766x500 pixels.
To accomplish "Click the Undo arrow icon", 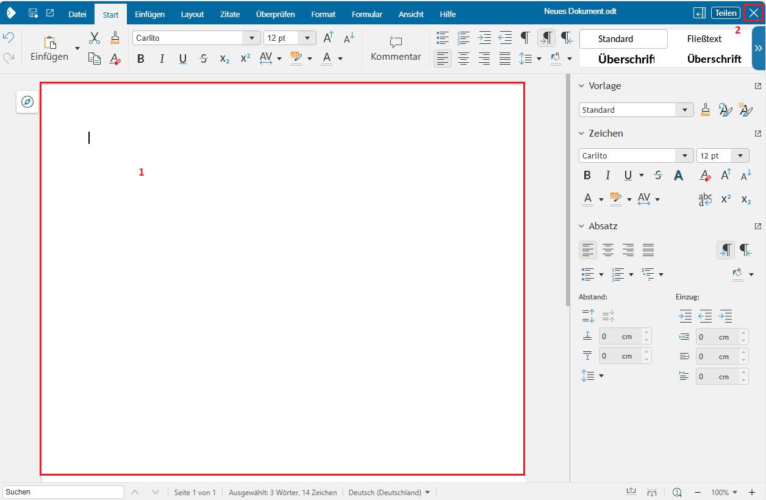I will tap(9, 38).
